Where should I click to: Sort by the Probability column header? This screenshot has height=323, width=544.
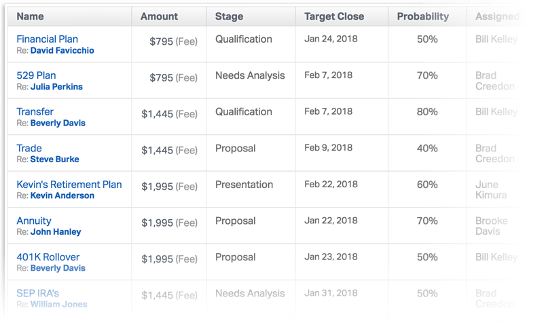[423, 16]
